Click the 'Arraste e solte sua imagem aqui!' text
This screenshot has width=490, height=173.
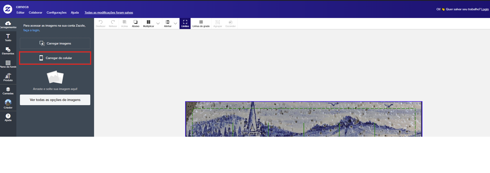coord(55,89)
